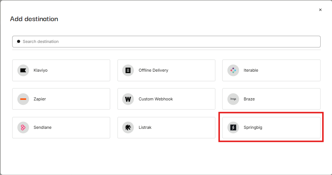This screenshot has width=332, height=175.
Task: Click the Custom Webhook W icon
Action: [128, 99]
